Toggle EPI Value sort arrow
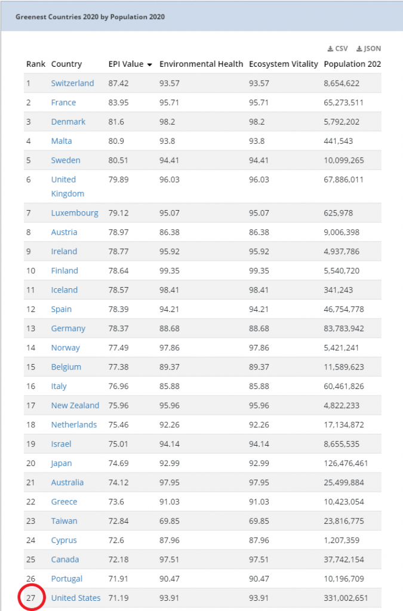This screenshot has height=611, width=403. (149, 64)
